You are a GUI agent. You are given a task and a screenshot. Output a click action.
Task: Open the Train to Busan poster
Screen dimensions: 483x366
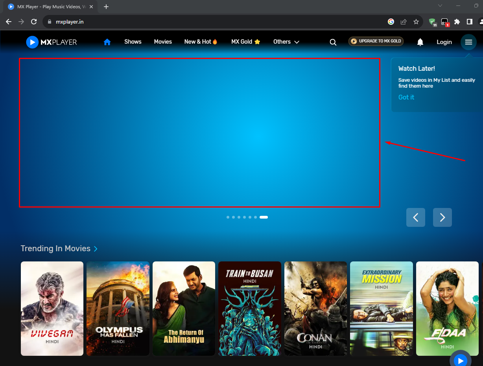[x=250, y=309]
